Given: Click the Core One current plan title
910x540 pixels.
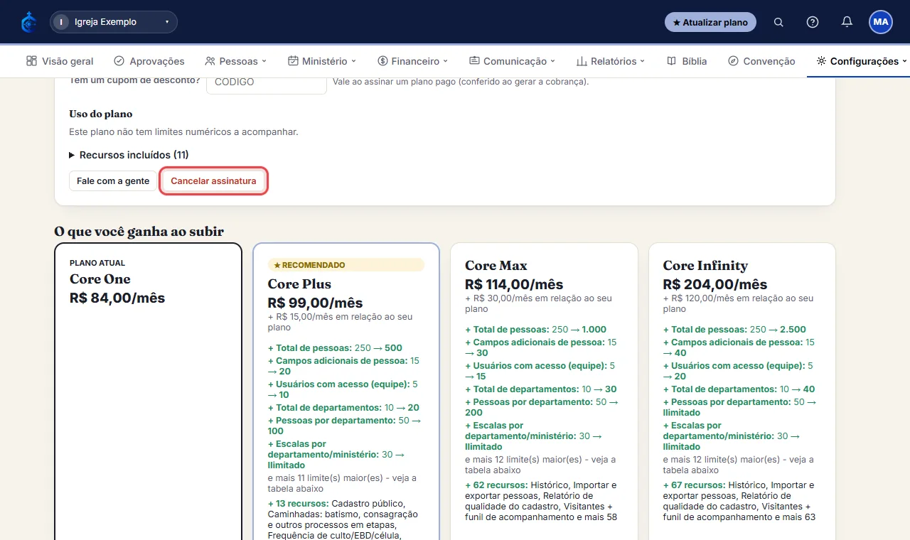Looking at the screenshot, I should tap(100, 279).
